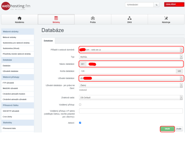Image resolution: width=185 pixels, height=156 pixels.
Task: Open WebDAV uživatelé sidebar item
Action: point(18,88)
